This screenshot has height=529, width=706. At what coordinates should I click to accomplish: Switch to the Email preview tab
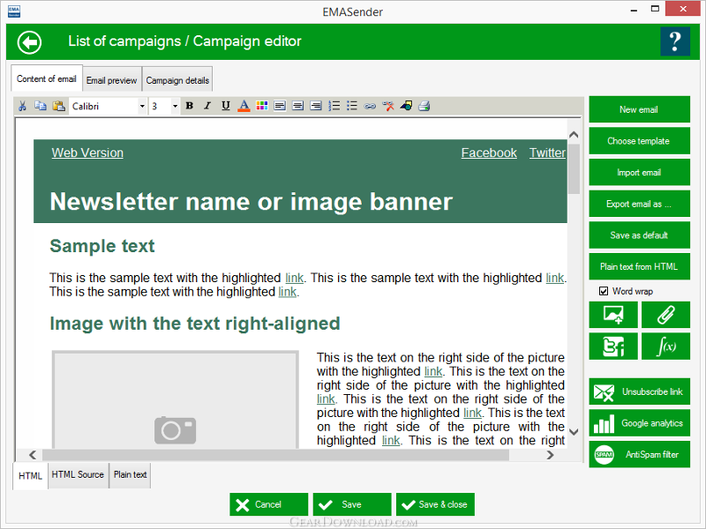pos(111,80)
